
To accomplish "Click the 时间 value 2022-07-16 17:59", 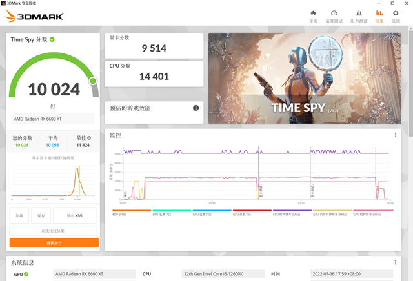I will click(352, 274).
